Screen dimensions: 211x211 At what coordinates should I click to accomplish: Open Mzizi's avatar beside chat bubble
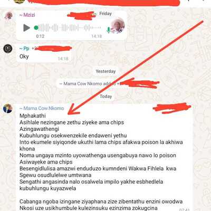tap(8, 15)
